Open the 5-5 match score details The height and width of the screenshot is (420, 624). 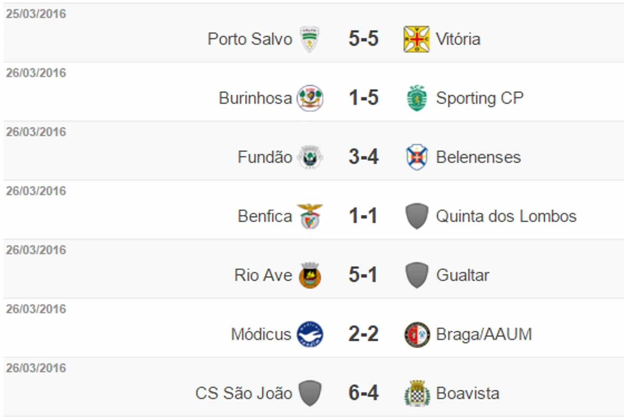[363, 39]
